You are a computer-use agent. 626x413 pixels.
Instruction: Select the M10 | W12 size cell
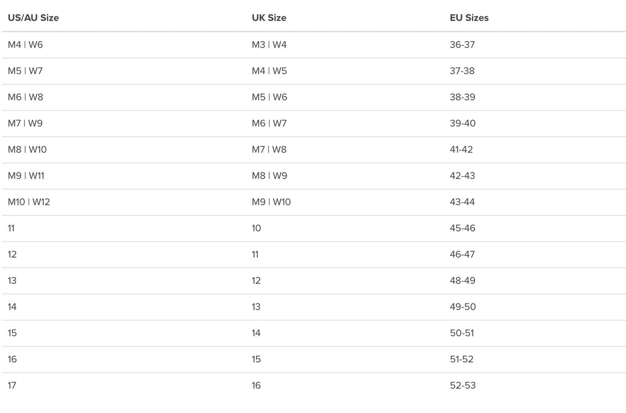tap(29, 202)
